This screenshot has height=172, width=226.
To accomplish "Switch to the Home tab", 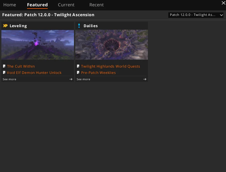I will (x=10, y=5).
